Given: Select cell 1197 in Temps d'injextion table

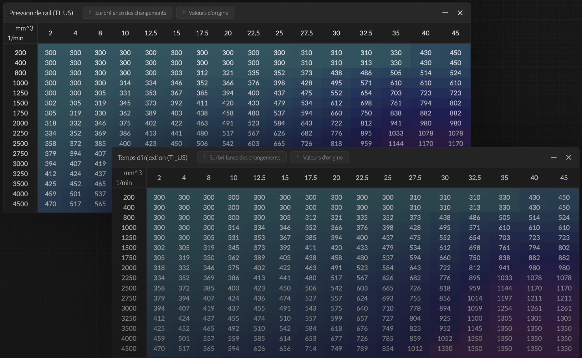Looking at the screenshot, I should (x=504, y=298).
